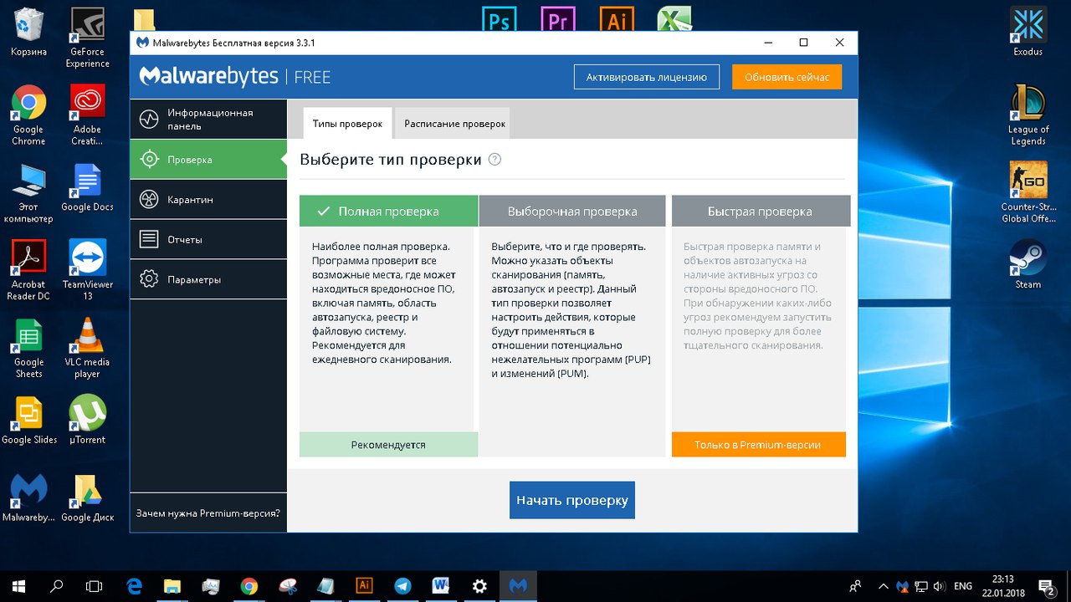Launch Microsoft Edge from the taskbar

click(134, 586)
